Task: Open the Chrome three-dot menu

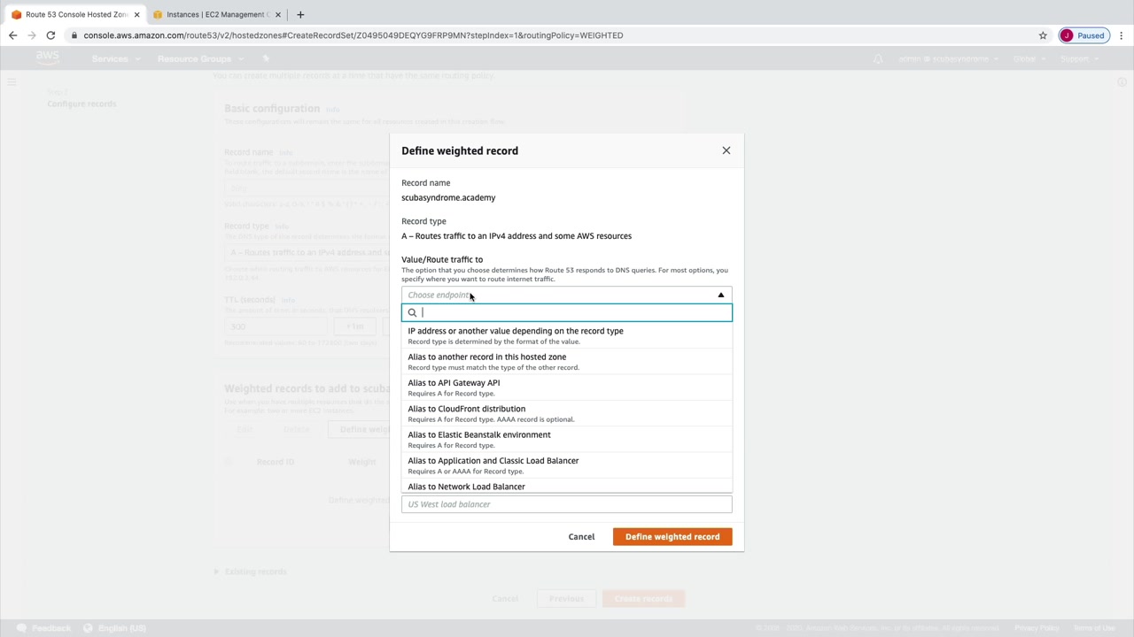Action: (1121, 35)
